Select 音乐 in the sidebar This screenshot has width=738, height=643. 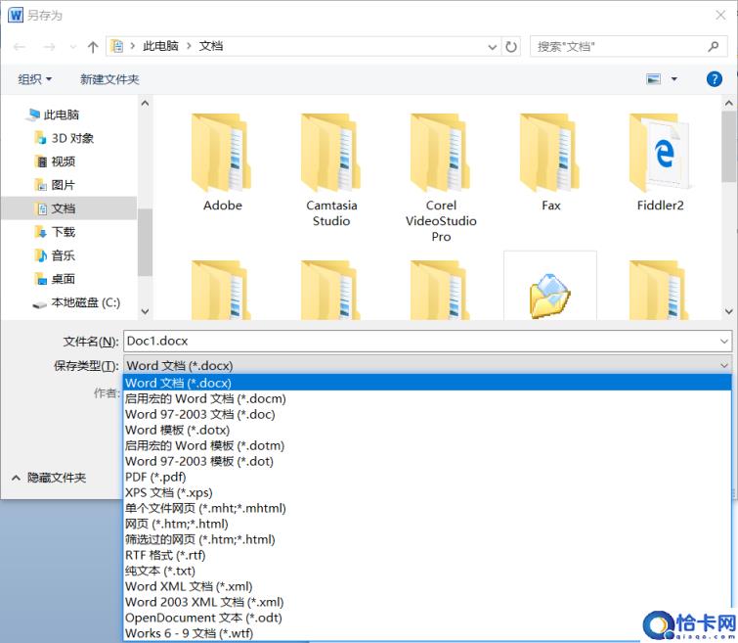click(x=55, y=255)
